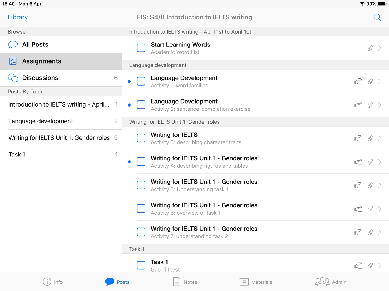
Task: Click the paperclip icon for Activity 4 figures and tables
Action: 370,162
